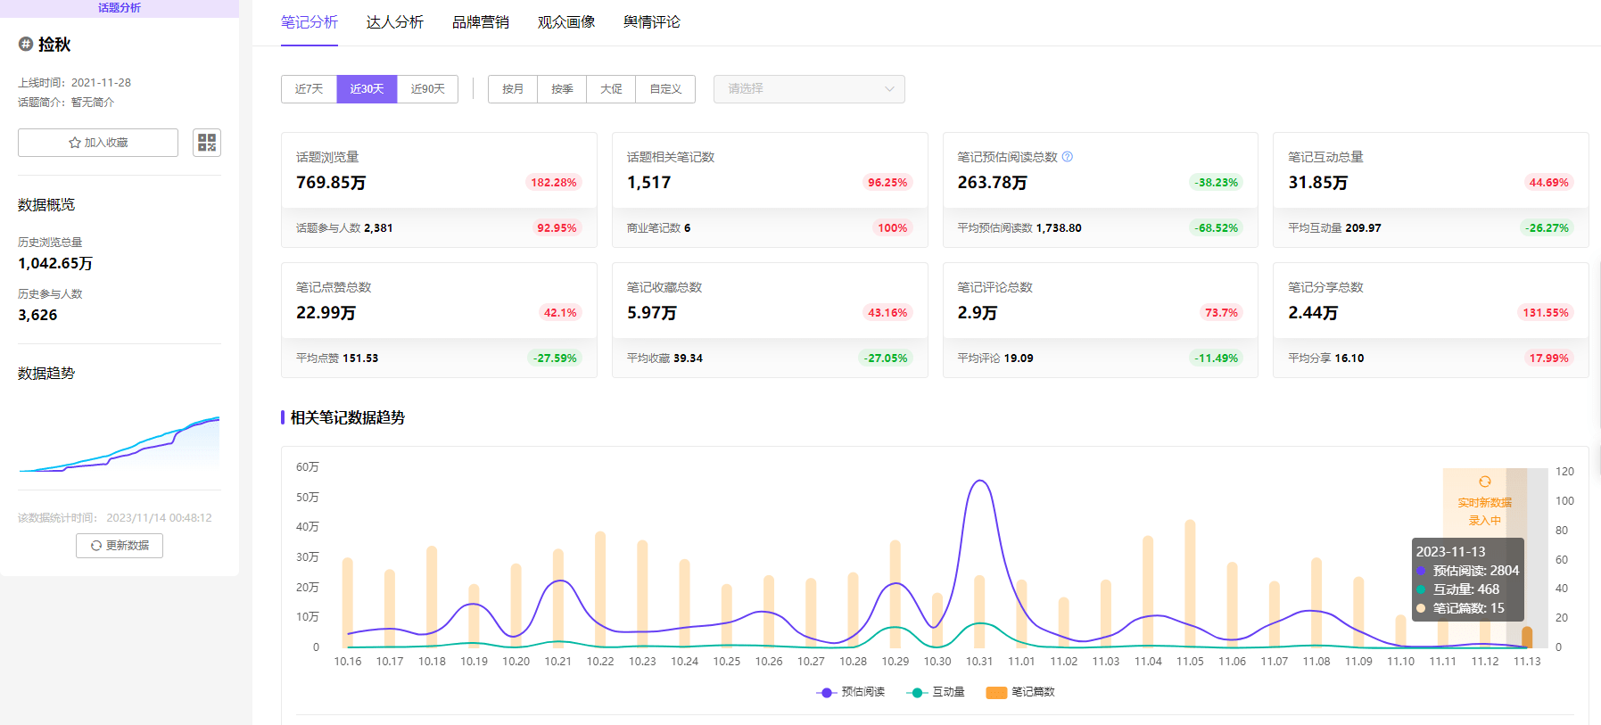Toggle the 预估阅读 legend series
Screen dimensions: 1601x725
pyautogui.click(x=850, y=692)
